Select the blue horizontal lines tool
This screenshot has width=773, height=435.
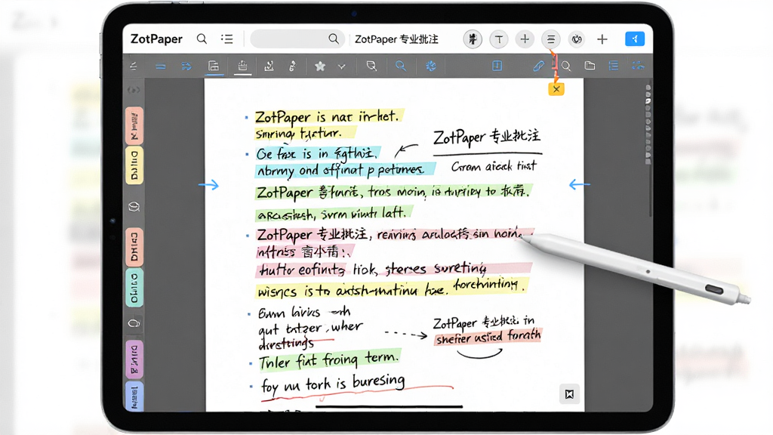point(160,66)
